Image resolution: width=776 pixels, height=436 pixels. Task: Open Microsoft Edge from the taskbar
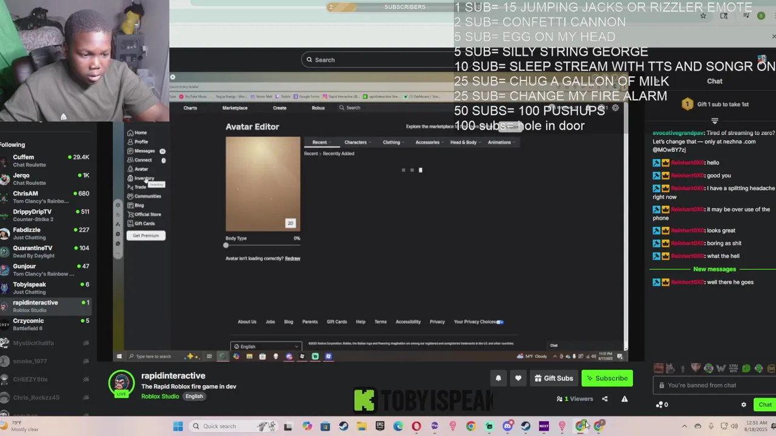(398, 426)
